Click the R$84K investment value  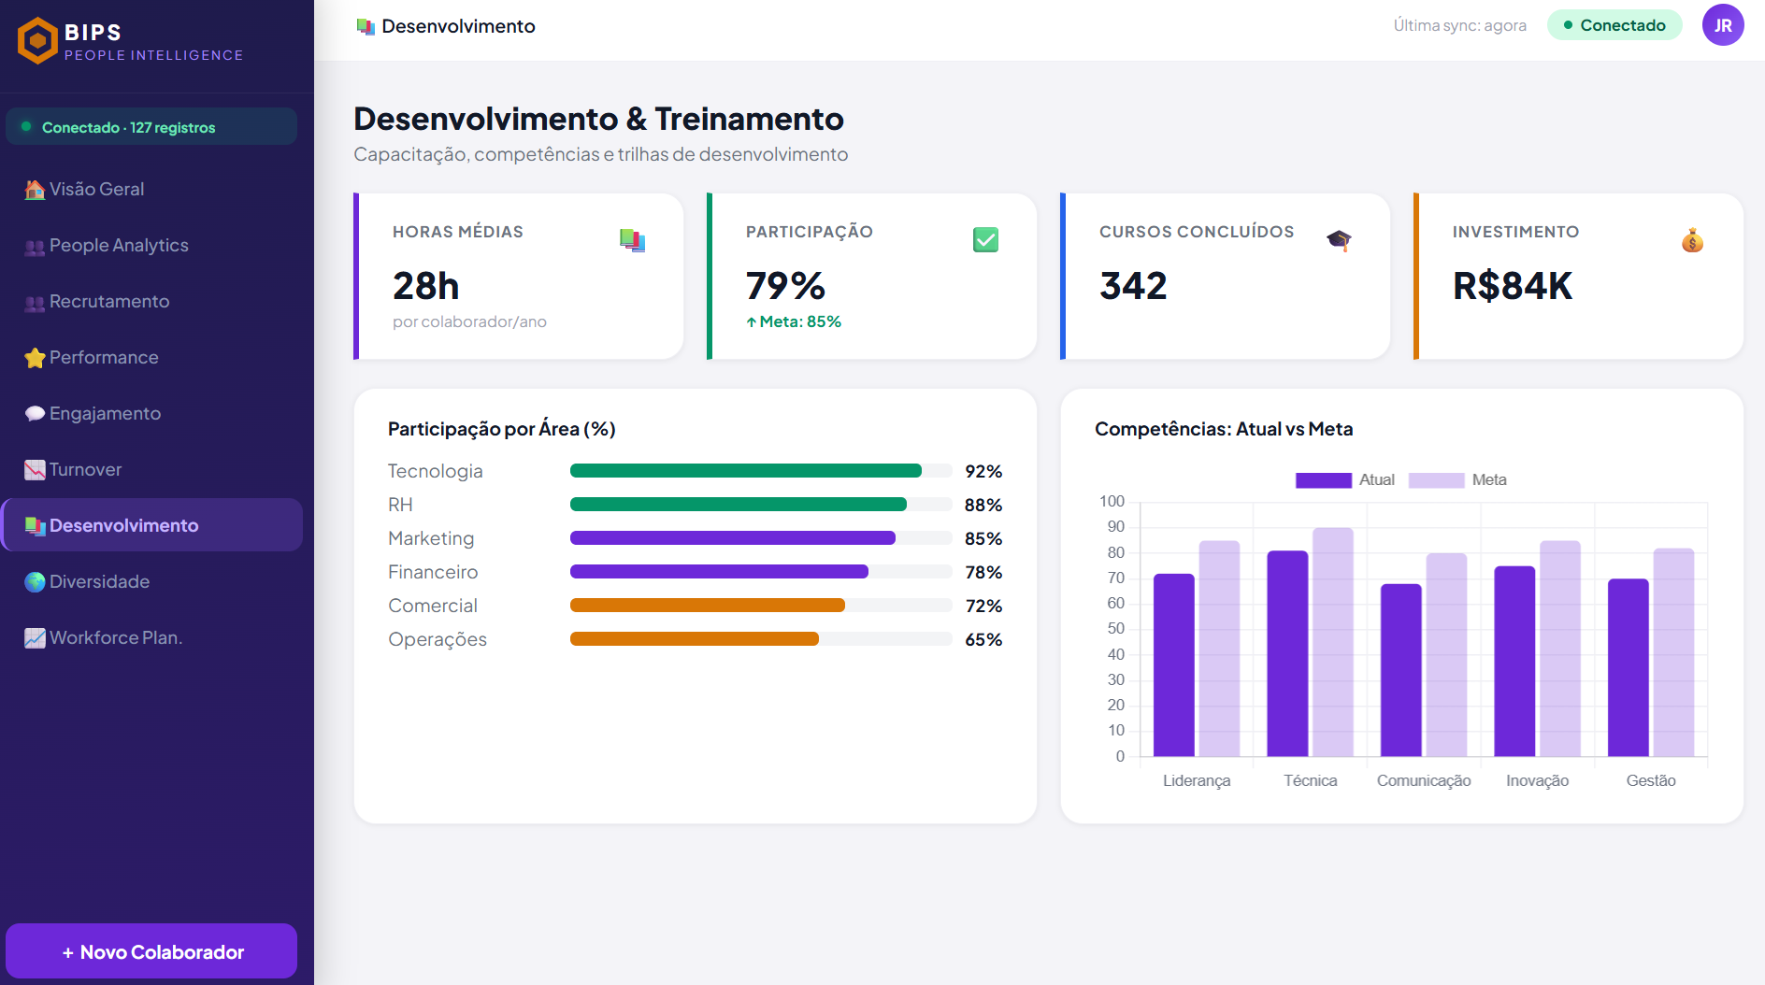(x=1513, y=286)
